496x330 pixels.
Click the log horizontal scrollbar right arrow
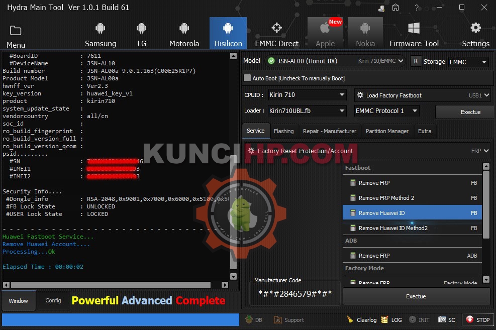225,285
